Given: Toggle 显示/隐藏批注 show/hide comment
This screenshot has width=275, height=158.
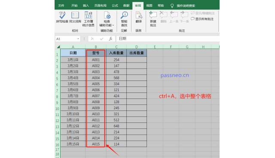Looking at the screenshot, I should [x=203, y=13].
